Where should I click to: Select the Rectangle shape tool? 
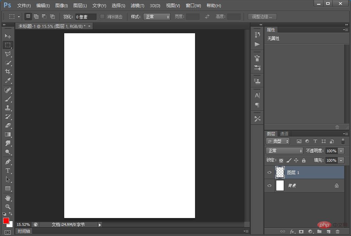[x=8, y=188]
